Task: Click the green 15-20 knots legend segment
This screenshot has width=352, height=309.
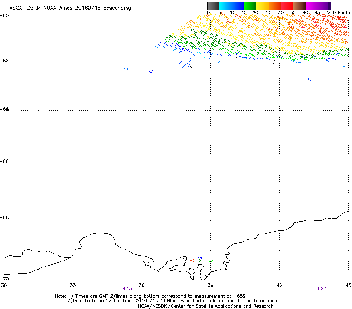Action: pos(250,6)
